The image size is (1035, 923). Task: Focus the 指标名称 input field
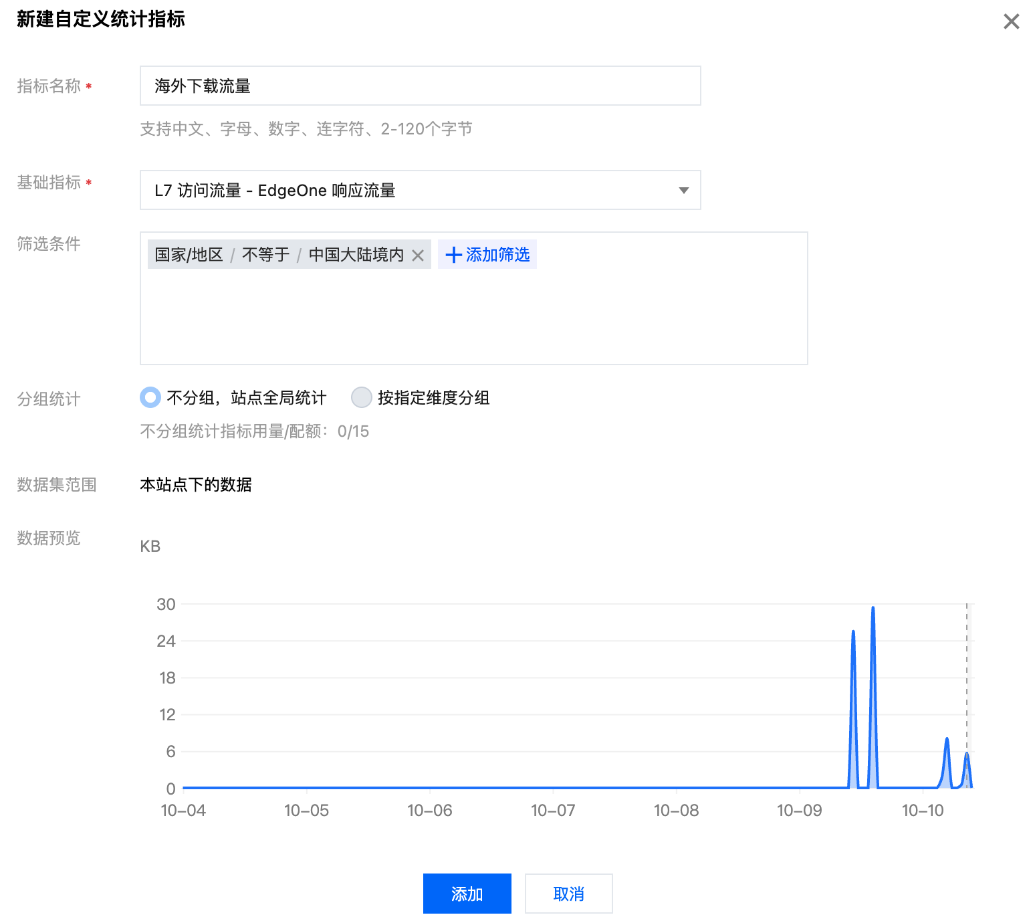(420, 86)
